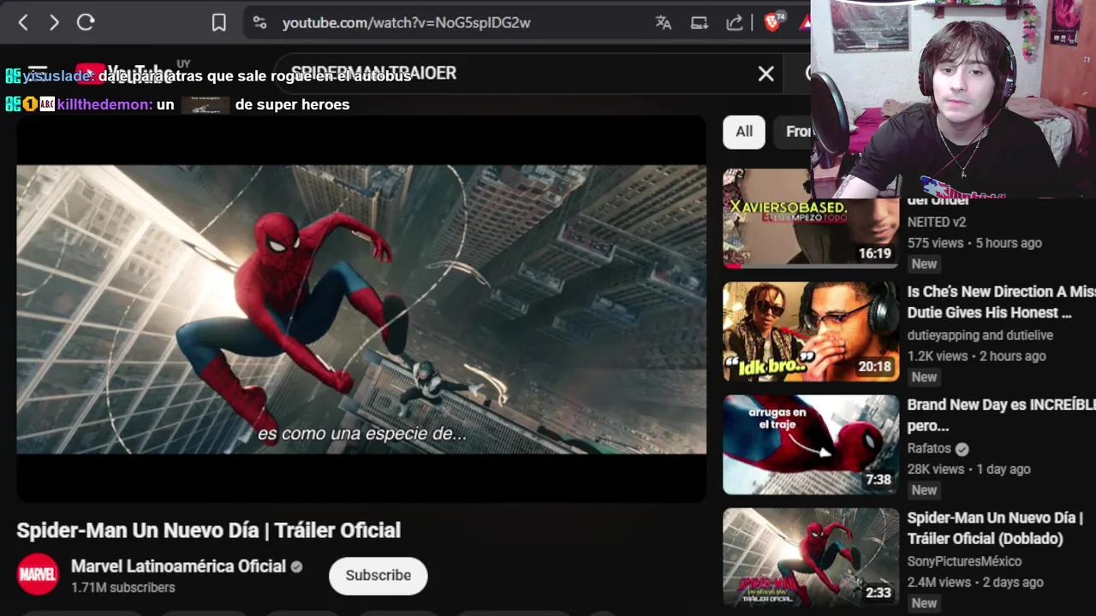Screen dimensions: 1096x616
Task: Click the Spider-Man trailer video player
Action: [x=361, y=309]
